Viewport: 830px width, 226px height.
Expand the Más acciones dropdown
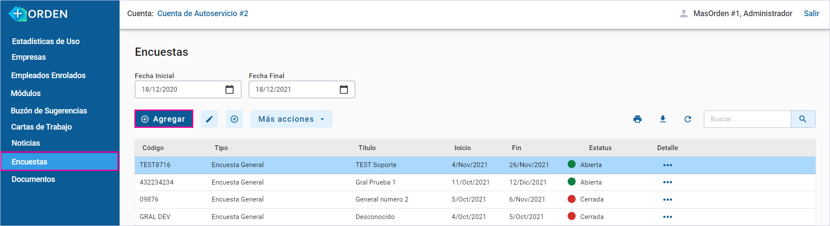[291, 119]
